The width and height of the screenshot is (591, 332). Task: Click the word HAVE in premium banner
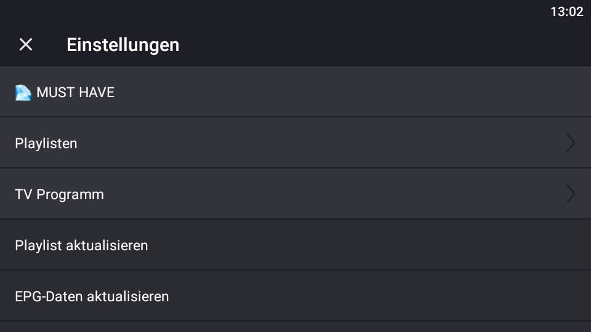[97, 93]
